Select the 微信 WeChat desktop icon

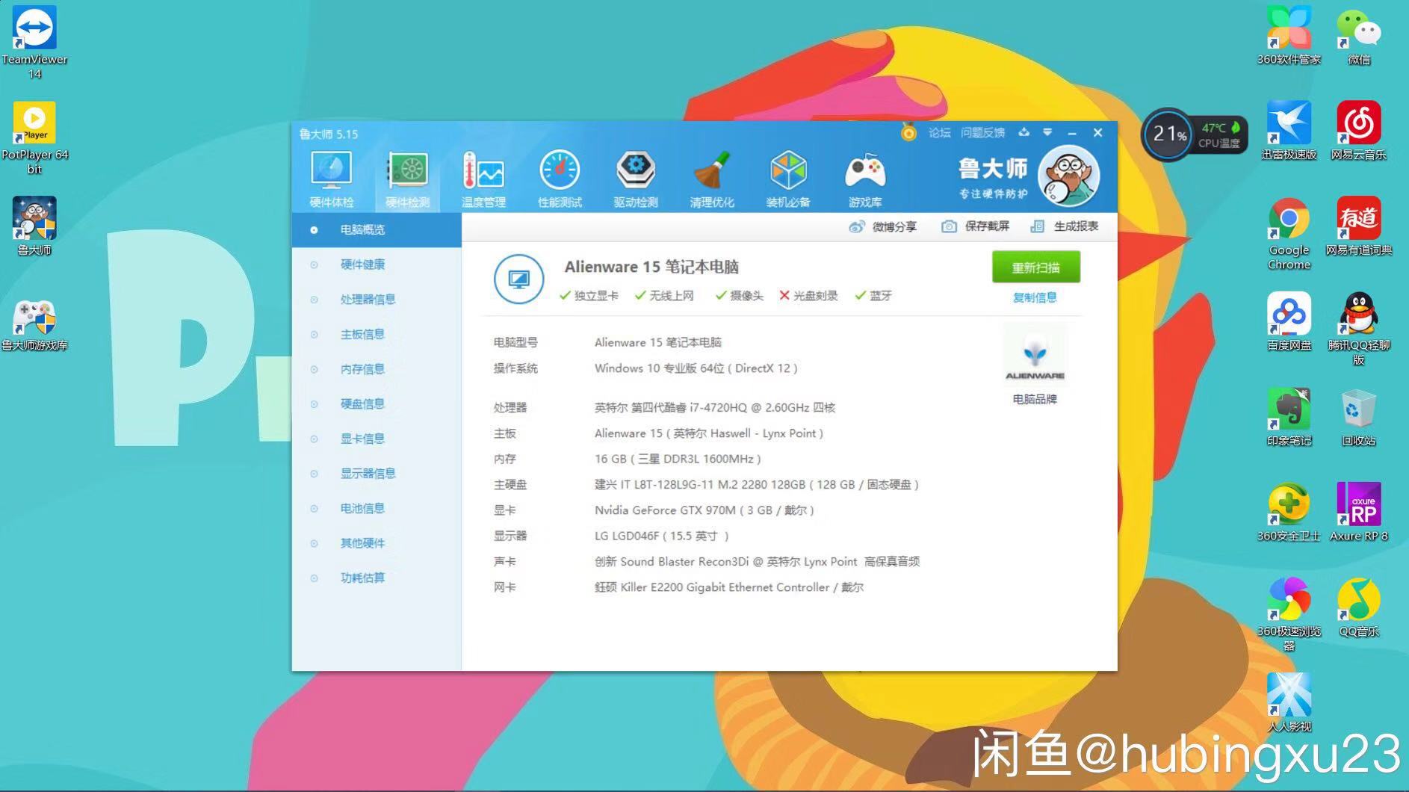tap(1359, 35)
